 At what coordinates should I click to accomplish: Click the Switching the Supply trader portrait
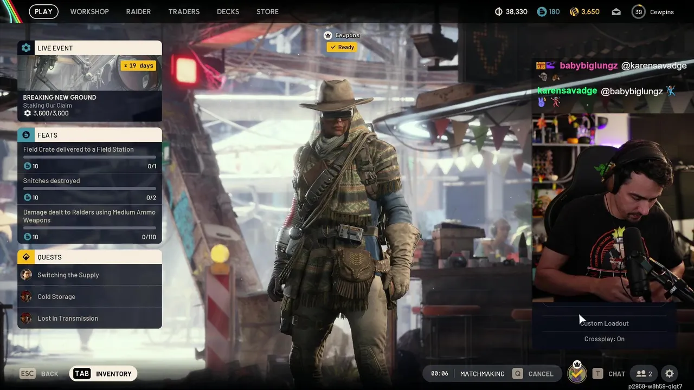(26, 275)
